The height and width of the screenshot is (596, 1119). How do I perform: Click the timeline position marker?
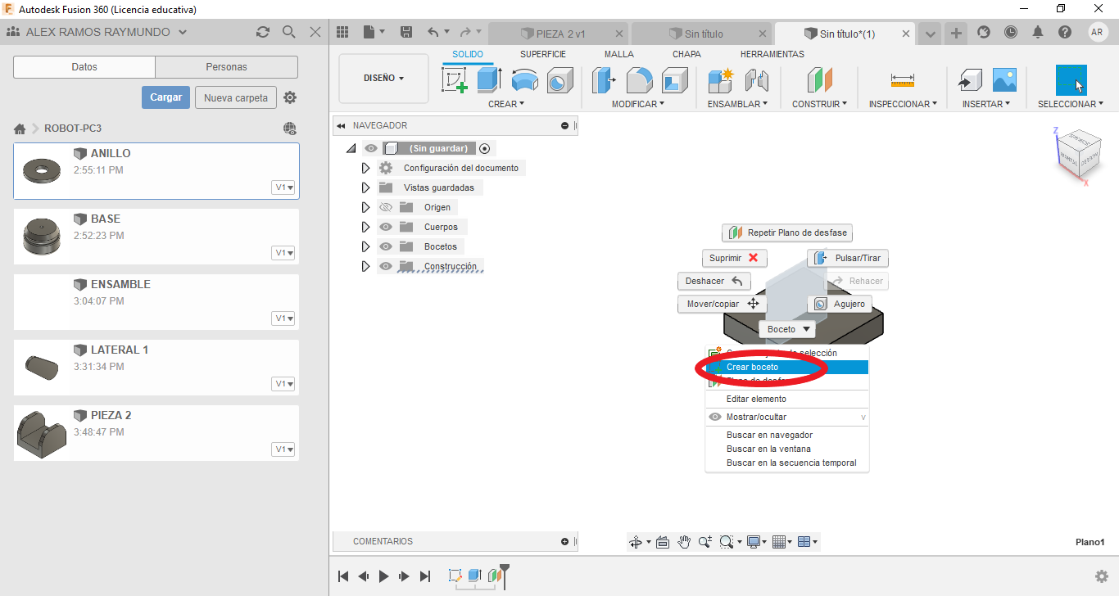(505, 576)
